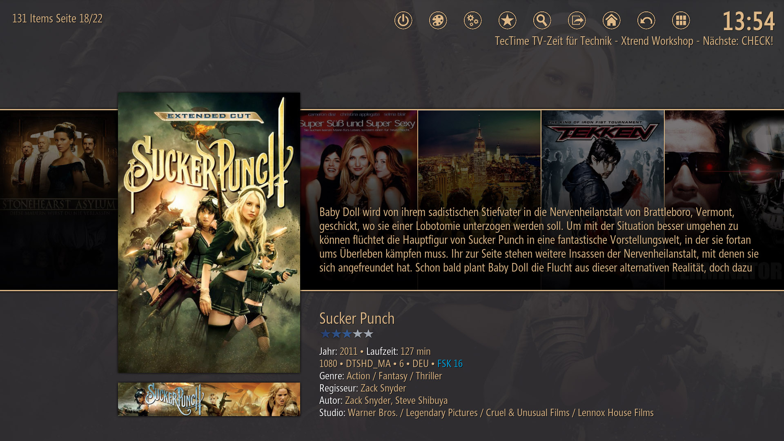This screenshot has width=784, height=441.
Task: Click the '131 Items Seite 18/22' counter
Action: (x=57, y=19)
